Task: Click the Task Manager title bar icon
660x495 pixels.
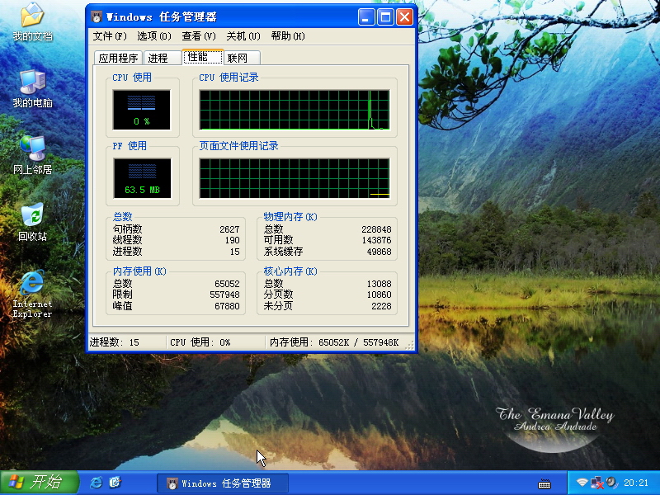Action: tap(97, 16)
